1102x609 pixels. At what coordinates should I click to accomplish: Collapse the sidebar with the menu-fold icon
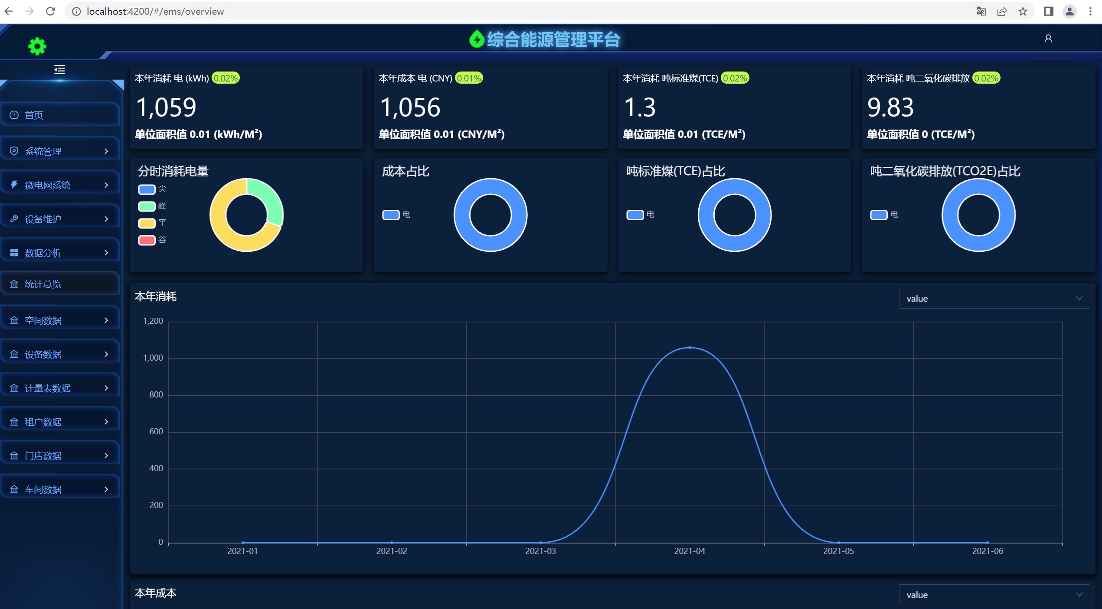[59, 69]
